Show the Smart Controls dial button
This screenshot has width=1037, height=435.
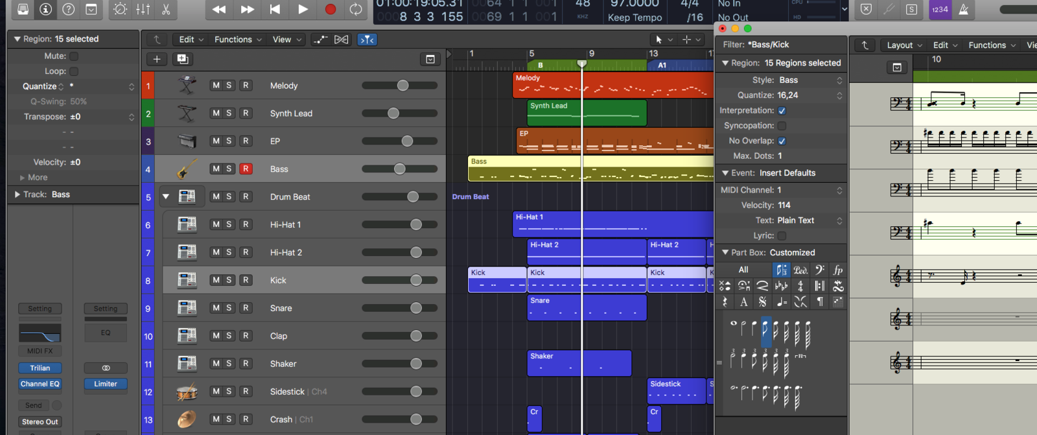pyautogui.click(x=121, y=9)
